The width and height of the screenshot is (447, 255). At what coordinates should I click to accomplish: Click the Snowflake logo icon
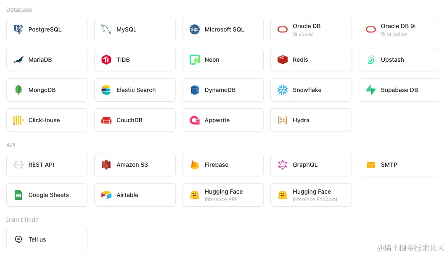coord(283,90)
